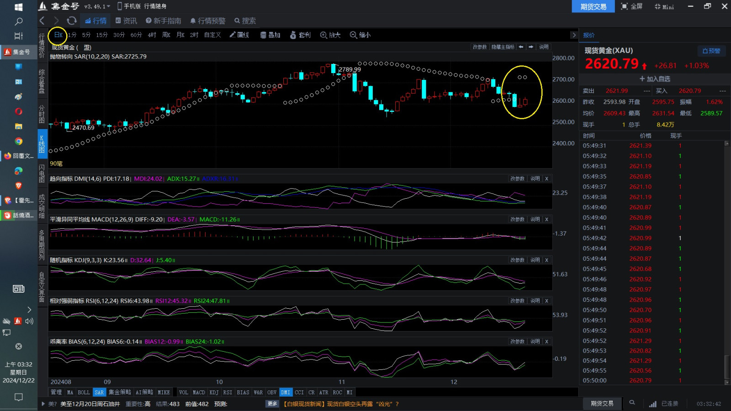Close the KDJ indicator panel
731x411 pixels.
pos(546,260)
